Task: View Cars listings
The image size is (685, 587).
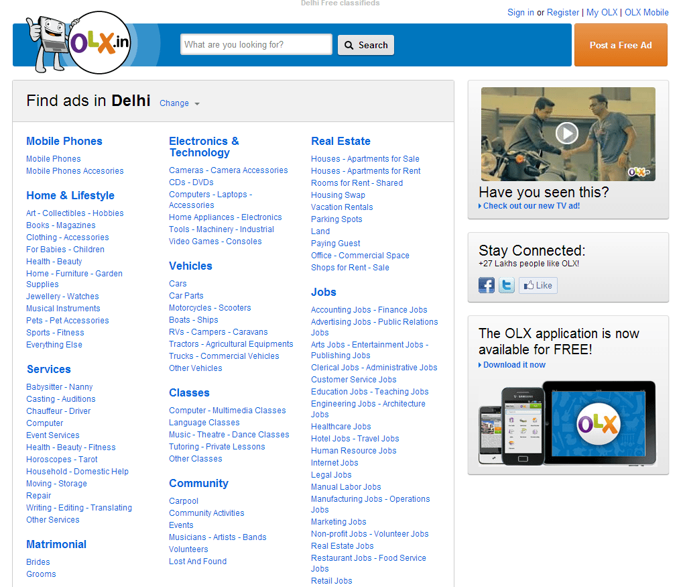Action: click(178, 284)
